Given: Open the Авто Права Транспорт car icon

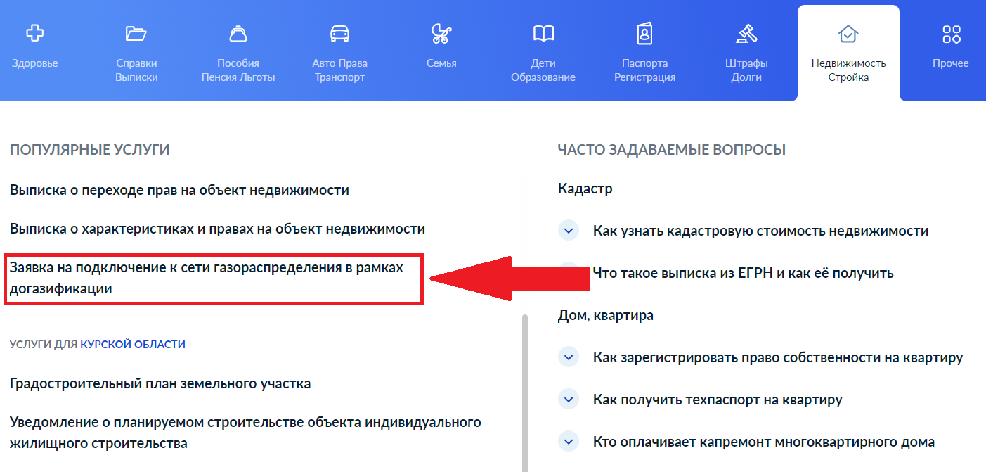Looking at the screenshot, I should pyautogui.click(x=340, y=33).
